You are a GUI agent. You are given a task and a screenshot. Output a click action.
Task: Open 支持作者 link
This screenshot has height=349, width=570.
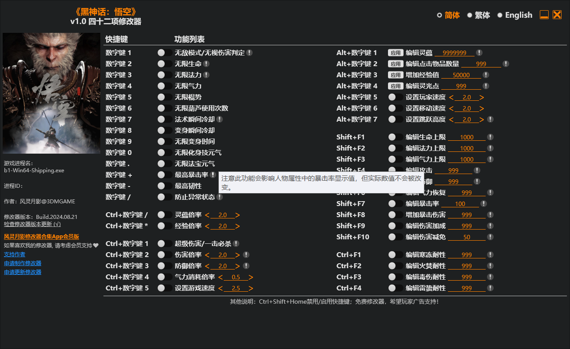pos(15,254)
